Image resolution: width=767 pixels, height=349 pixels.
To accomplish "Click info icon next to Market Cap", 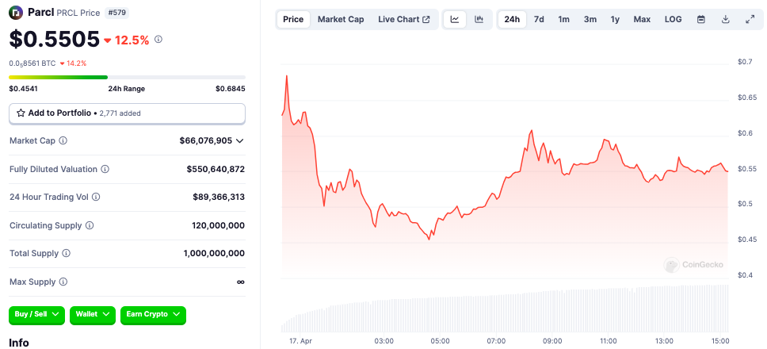I will pos(63,140).
